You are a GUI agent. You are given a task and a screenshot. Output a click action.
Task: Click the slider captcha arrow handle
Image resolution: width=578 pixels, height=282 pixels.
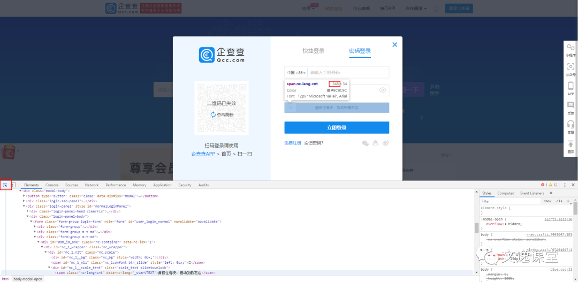(290, 108)
